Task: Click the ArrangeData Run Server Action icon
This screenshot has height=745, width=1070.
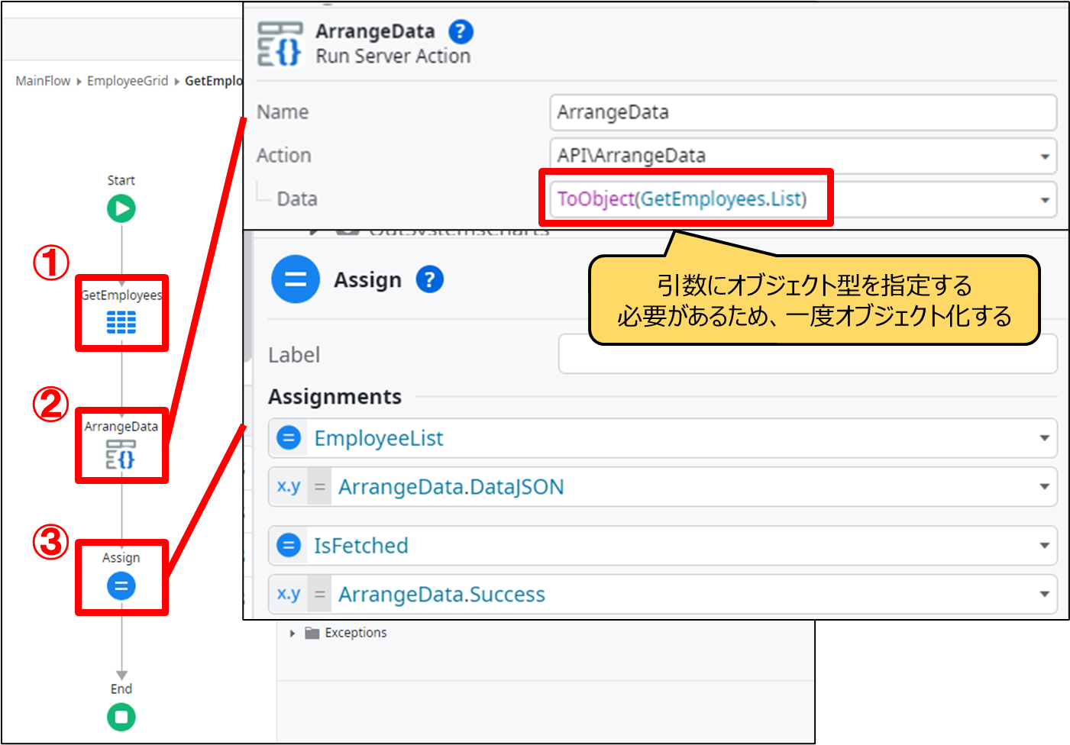Action: 280,44
